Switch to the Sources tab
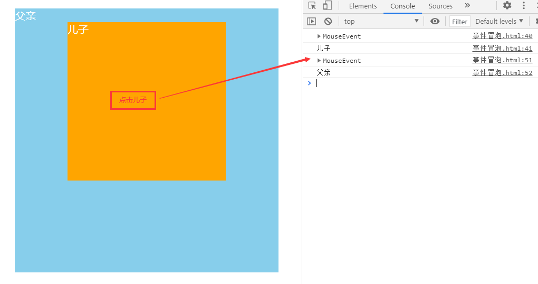The width and height of the screenshot is (538, 284). 440,6
